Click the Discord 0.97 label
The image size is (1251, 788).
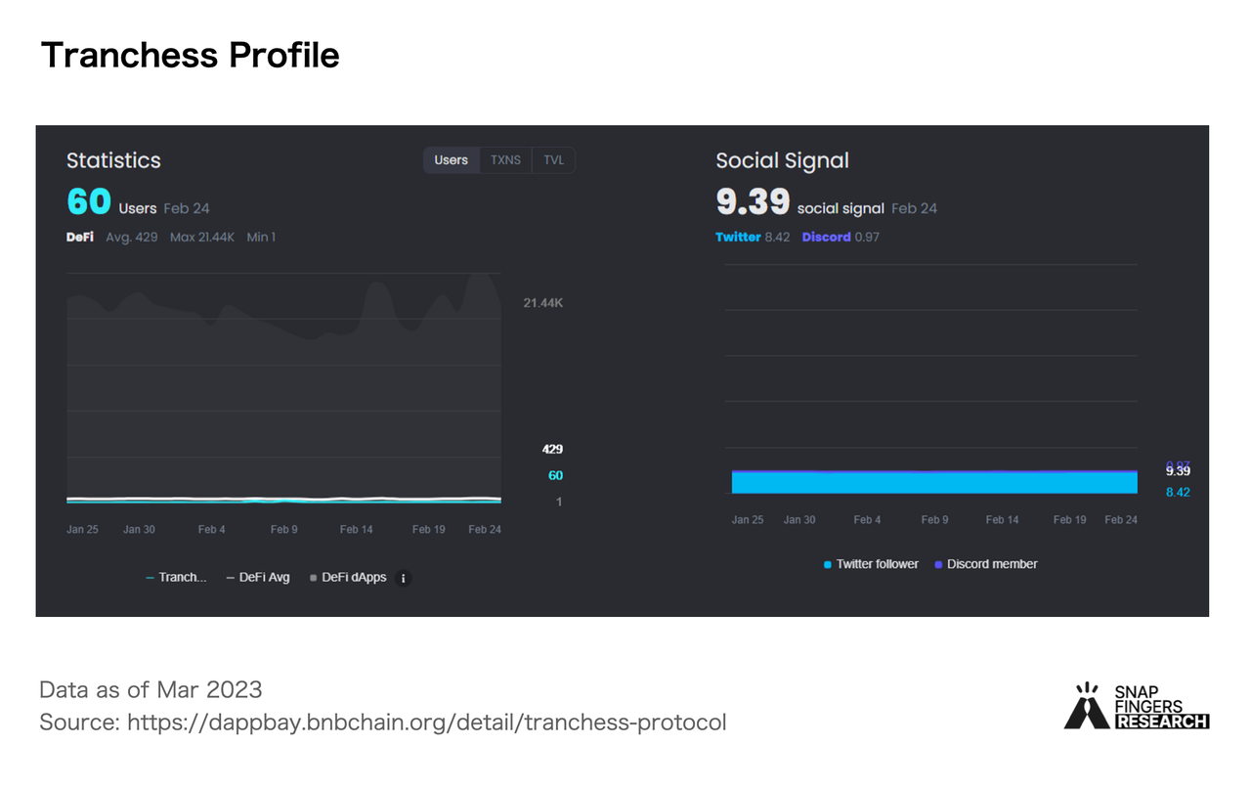point(840,237)
